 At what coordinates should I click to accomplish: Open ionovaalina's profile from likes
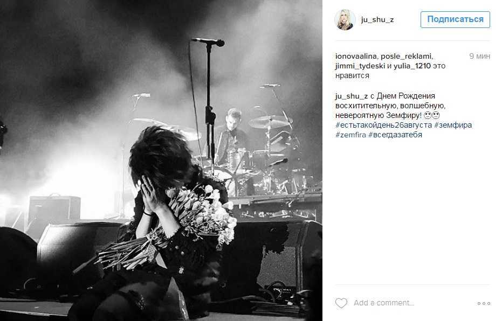(x=356, y=56)
